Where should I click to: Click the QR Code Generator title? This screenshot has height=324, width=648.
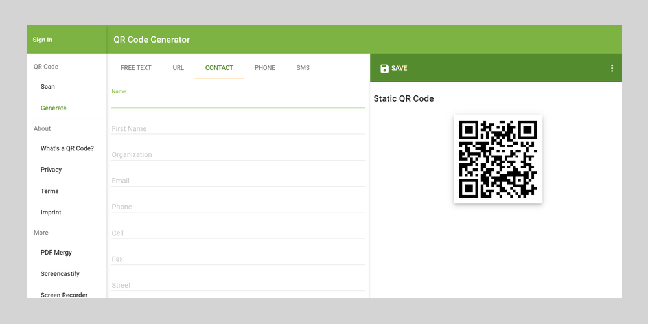(x=152, y=40)
